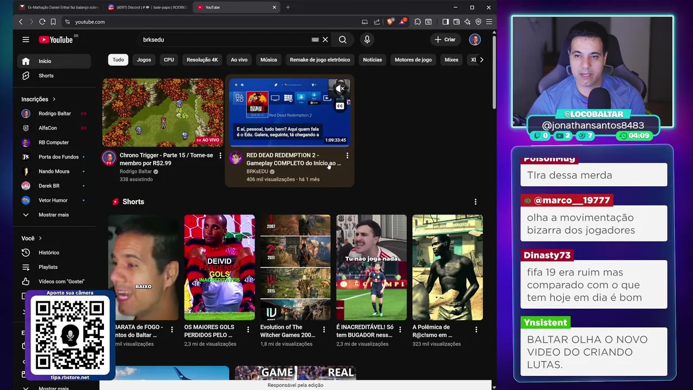Open BRKsEDU channel avatar
693x390 pixels.
tap(236, 158)
